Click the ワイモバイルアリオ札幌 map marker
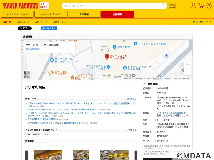 [x=136, y=44]
